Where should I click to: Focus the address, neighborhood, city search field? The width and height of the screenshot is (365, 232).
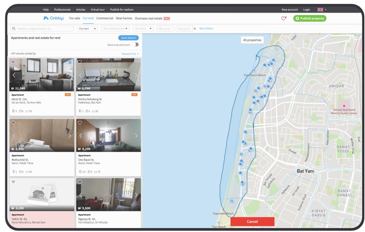[42, 29]
